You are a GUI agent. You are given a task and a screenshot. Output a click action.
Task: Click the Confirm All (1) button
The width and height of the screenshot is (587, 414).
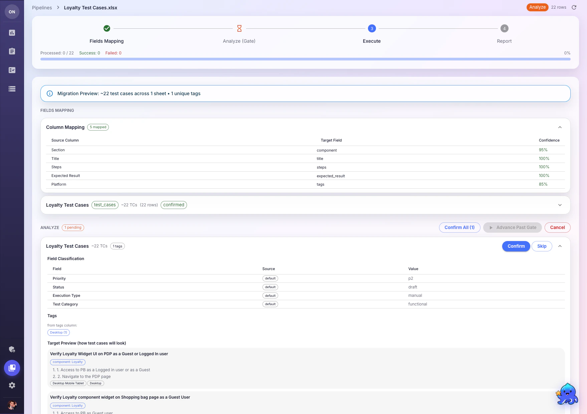[459, 227]
